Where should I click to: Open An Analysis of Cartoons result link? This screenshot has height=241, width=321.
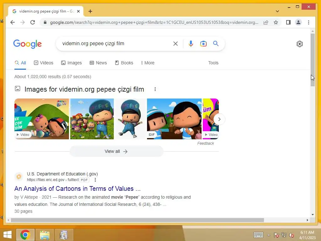77,188
